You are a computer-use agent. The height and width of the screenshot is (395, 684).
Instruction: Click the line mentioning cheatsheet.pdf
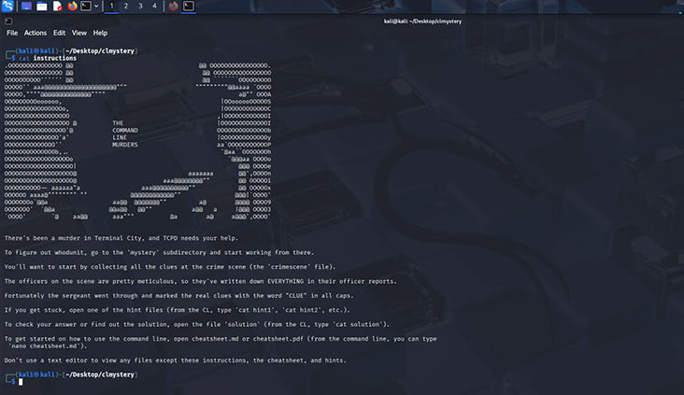[221, 339]
